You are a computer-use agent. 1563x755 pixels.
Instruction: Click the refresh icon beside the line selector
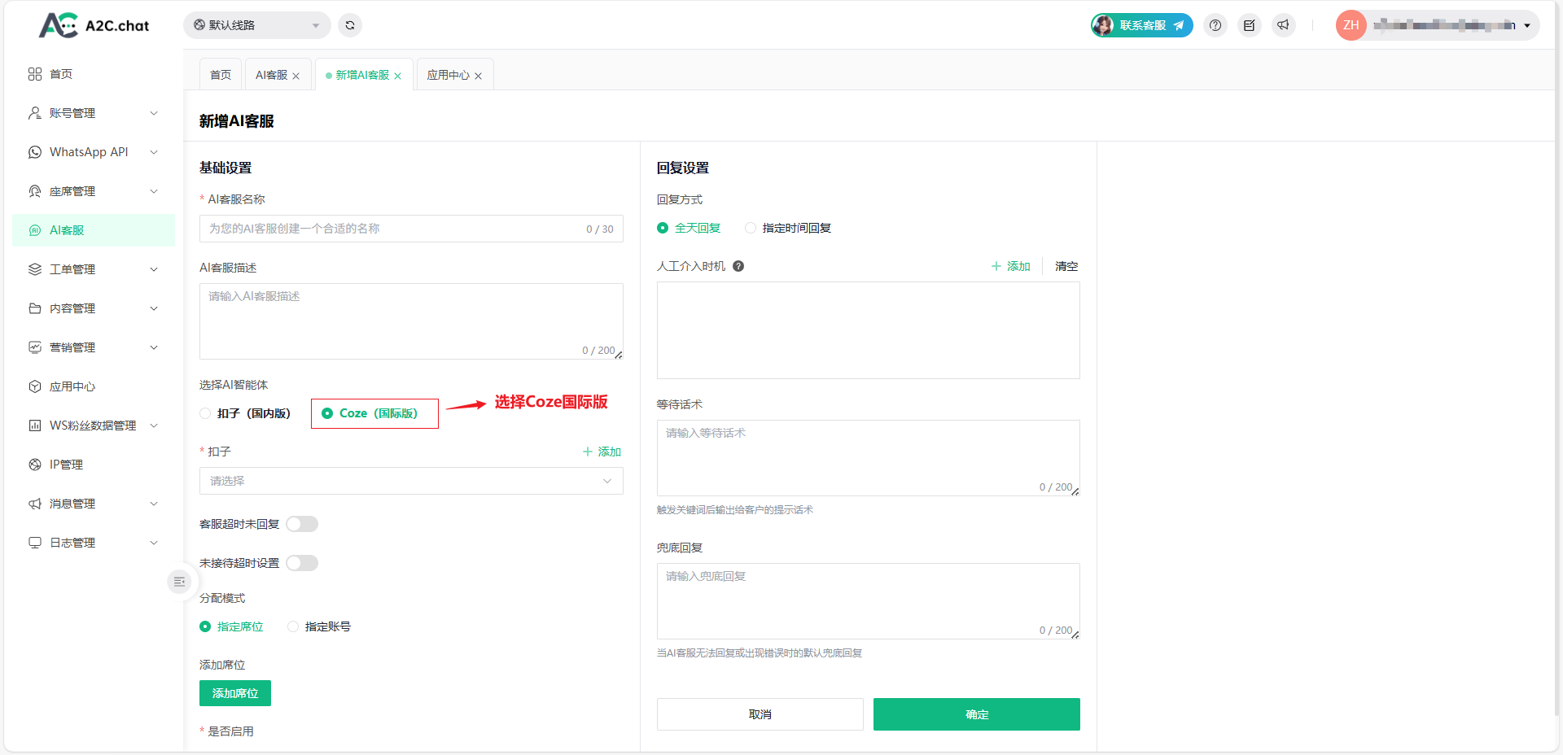click(x=350, y=25)
